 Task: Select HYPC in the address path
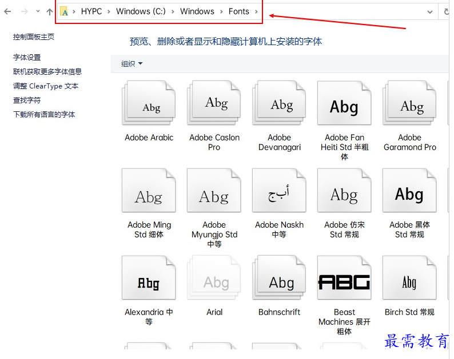click(x=91, y=11)
